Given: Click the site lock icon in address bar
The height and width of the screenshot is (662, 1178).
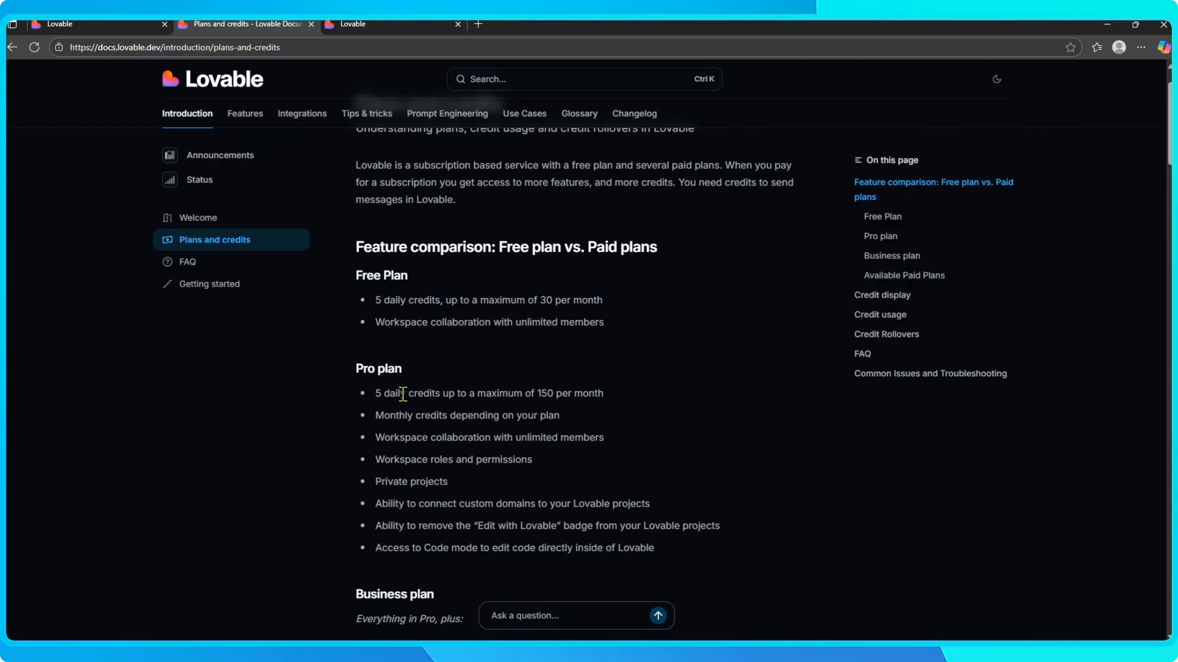Looking at the screenshot, I should [x=59, y=47].
